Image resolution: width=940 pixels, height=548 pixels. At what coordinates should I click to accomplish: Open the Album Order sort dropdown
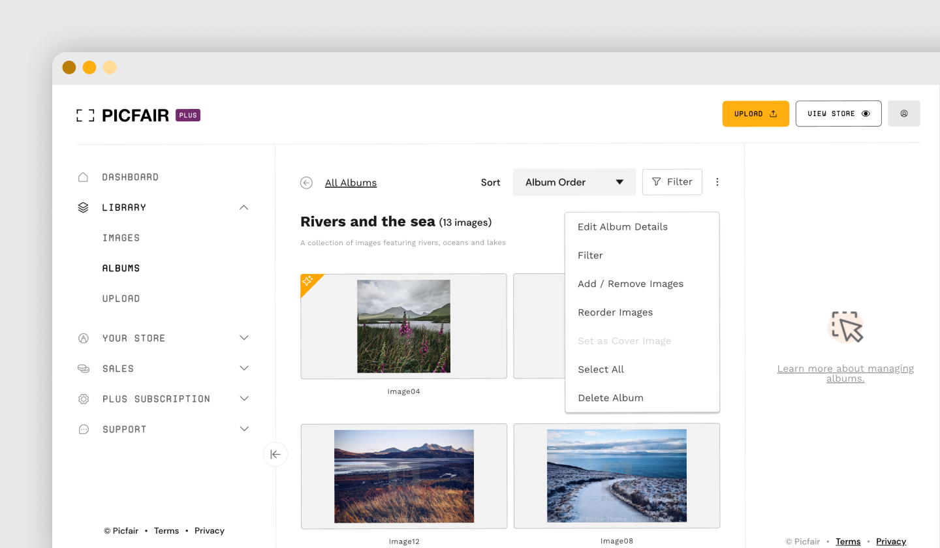[574, 182]
